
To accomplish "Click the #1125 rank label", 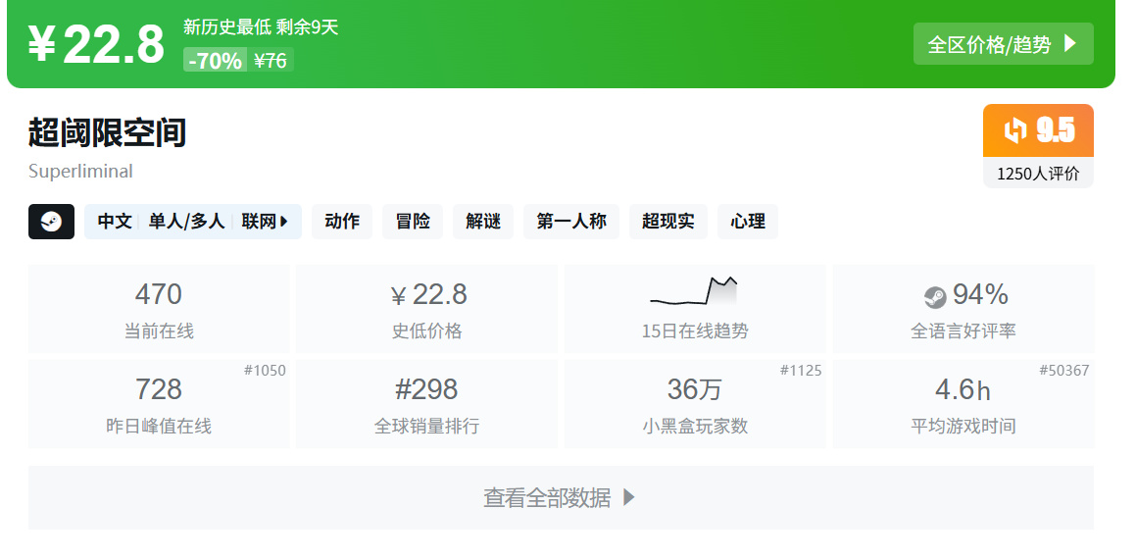I will click(801, 371).
